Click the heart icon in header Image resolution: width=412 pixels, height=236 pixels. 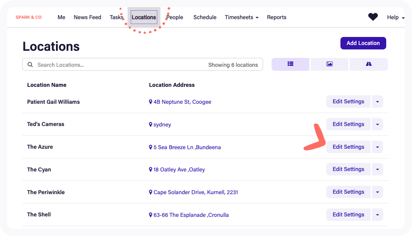(x=373, y=17)
